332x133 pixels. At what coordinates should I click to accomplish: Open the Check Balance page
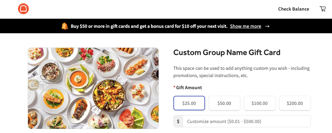tap(293, 9)
